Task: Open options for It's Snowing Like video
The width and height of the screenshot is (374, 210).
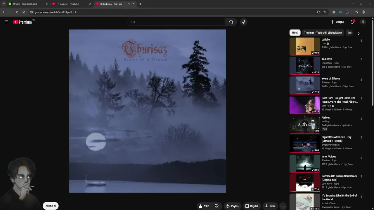Action: pos(361,196)
